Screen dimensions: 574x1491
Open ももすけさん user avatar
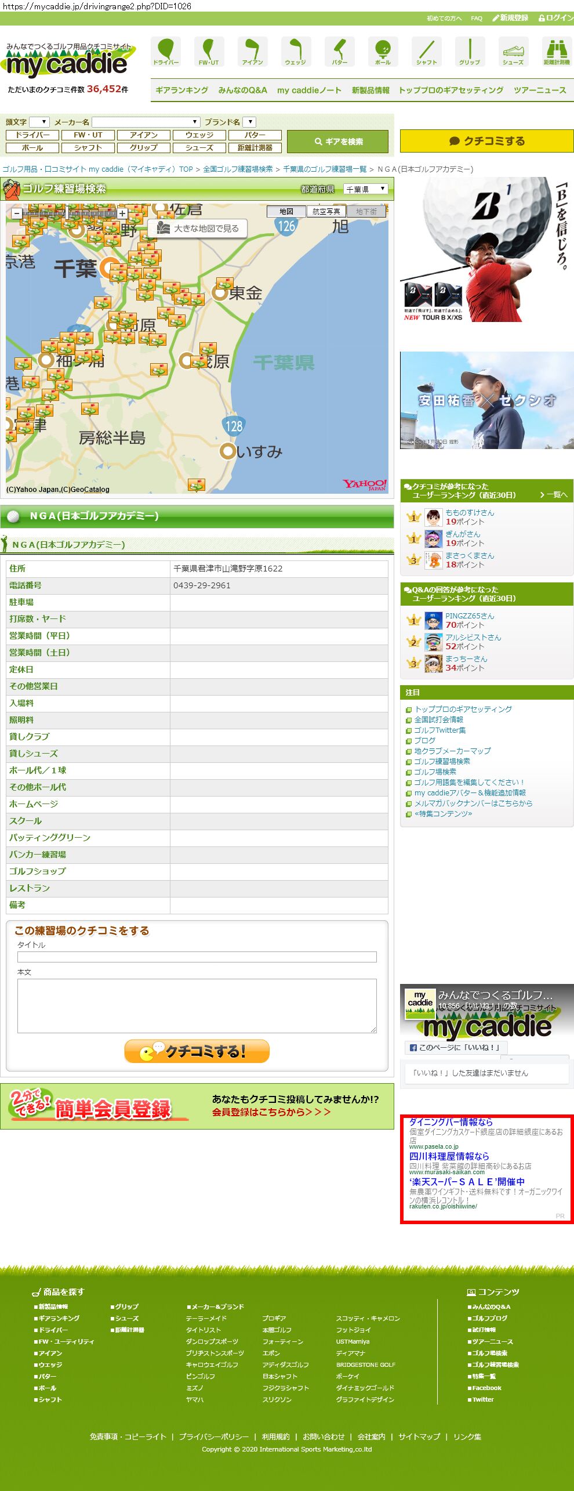tap(433, 517)
